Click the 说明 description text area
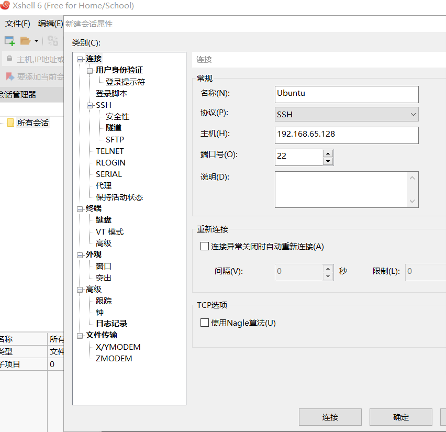446x432 pixels. (x=341, y=190)
